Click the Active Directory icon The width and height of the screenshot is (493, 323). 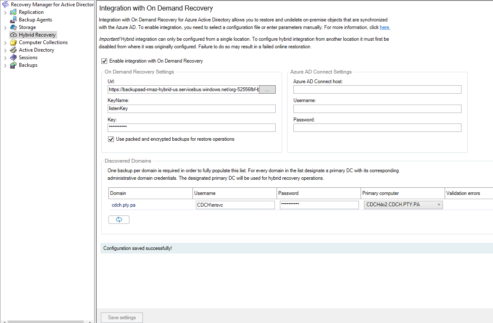click(x=13, y=50)
